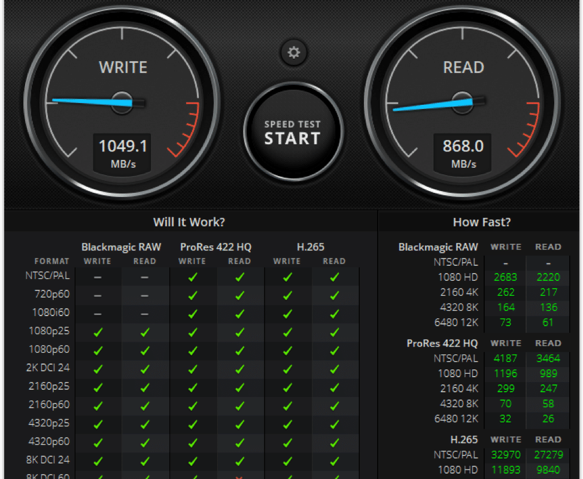Click 4320p25 H.265 write checkmark

287,425
